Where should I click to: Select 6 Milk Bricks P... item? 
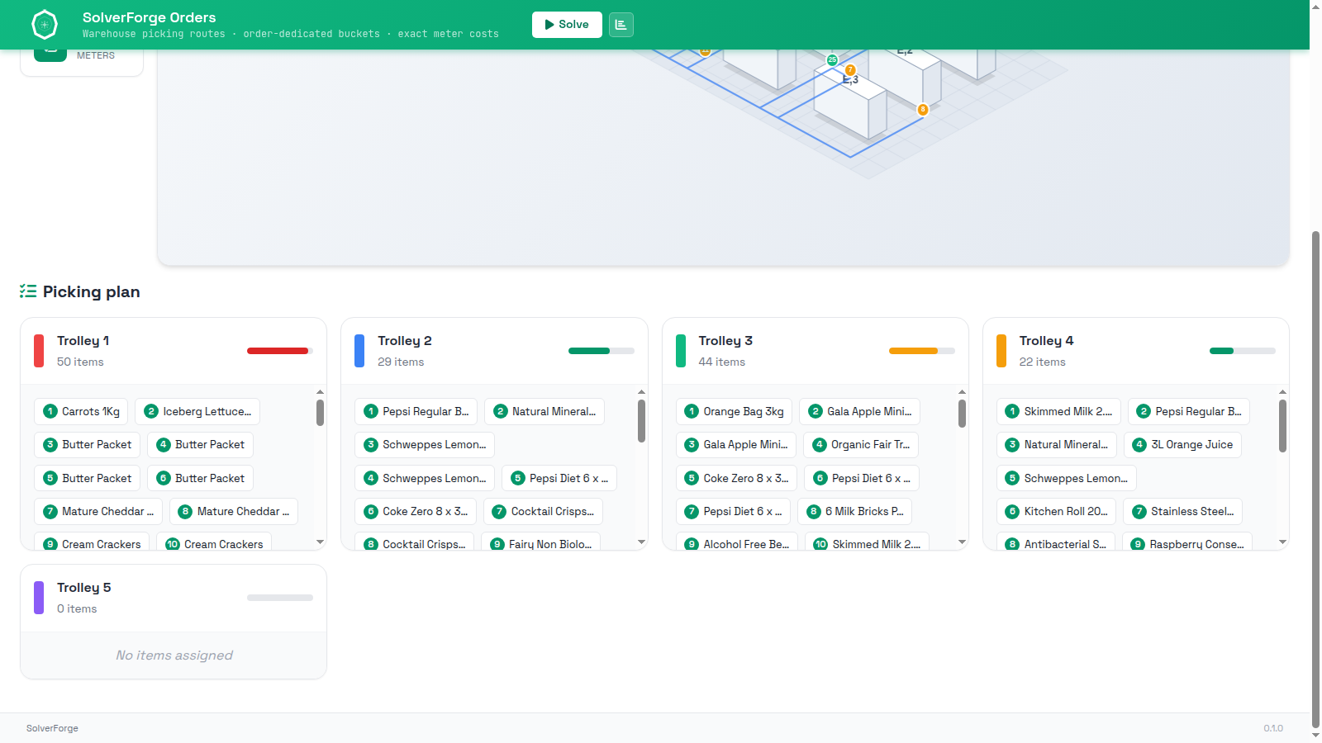point(855,511)
